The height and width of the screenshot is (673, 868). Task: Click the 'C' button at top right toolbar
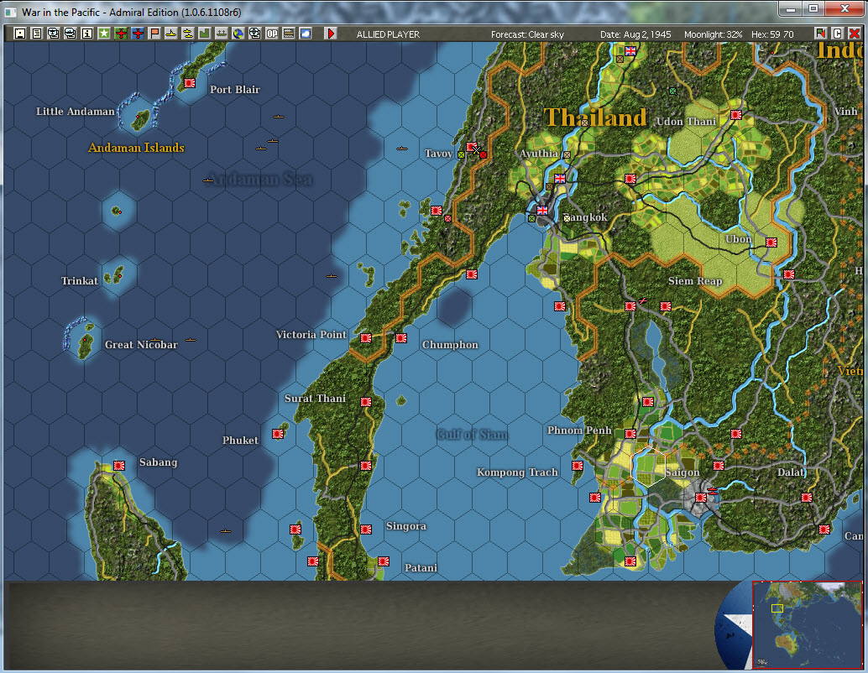pyautogui.click(x=837, y=34)
